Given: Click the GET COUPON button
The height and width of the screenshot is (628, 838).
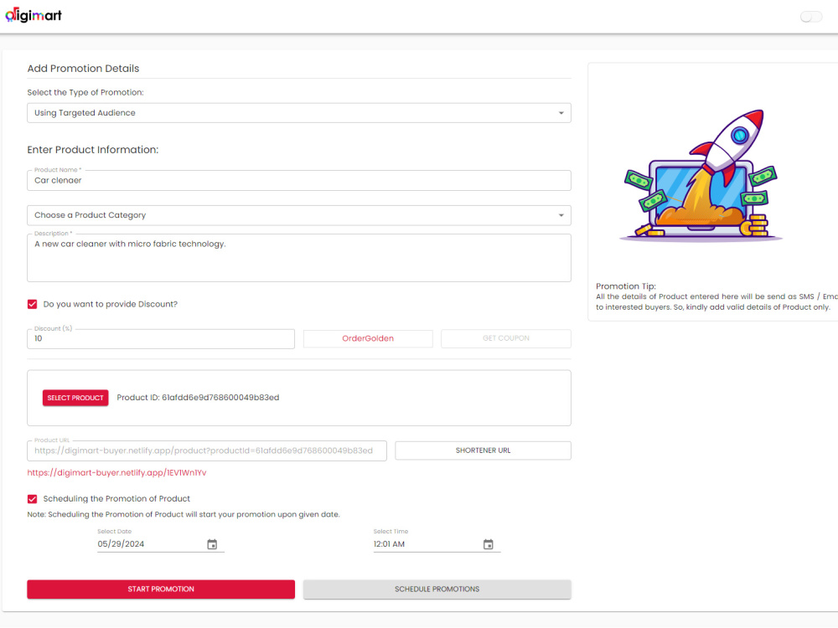Looking at the screenshot, I should [505, 338].
